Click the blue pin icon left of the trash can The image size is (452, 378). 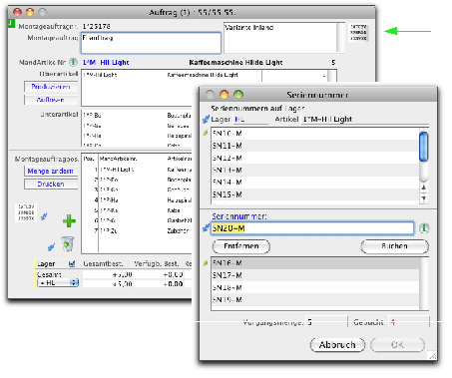(x=51, y=246)
